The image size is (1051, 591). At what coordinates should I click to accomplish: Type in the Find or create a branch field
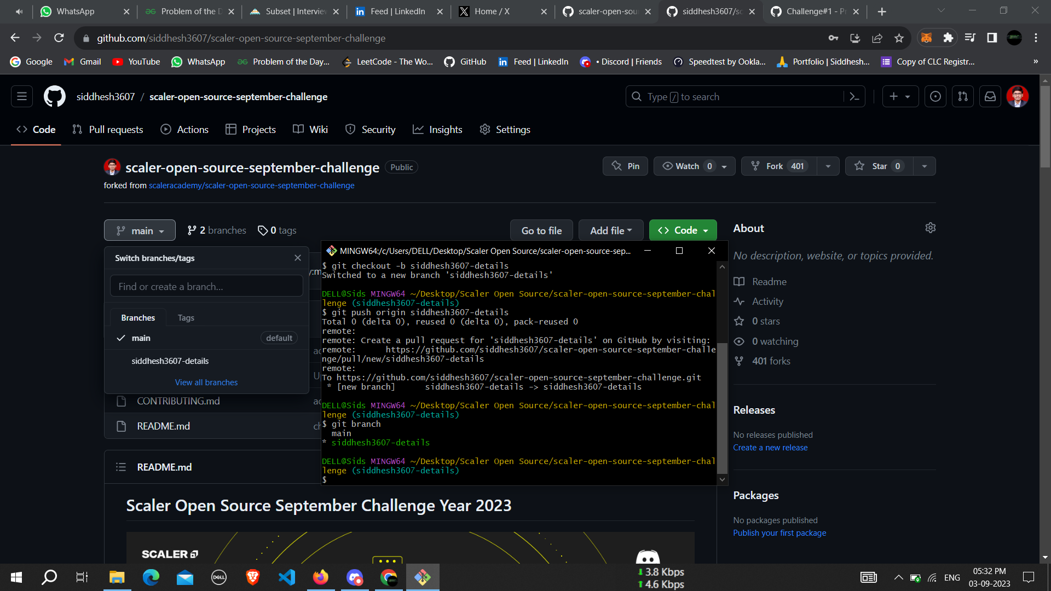click(206, 286)
